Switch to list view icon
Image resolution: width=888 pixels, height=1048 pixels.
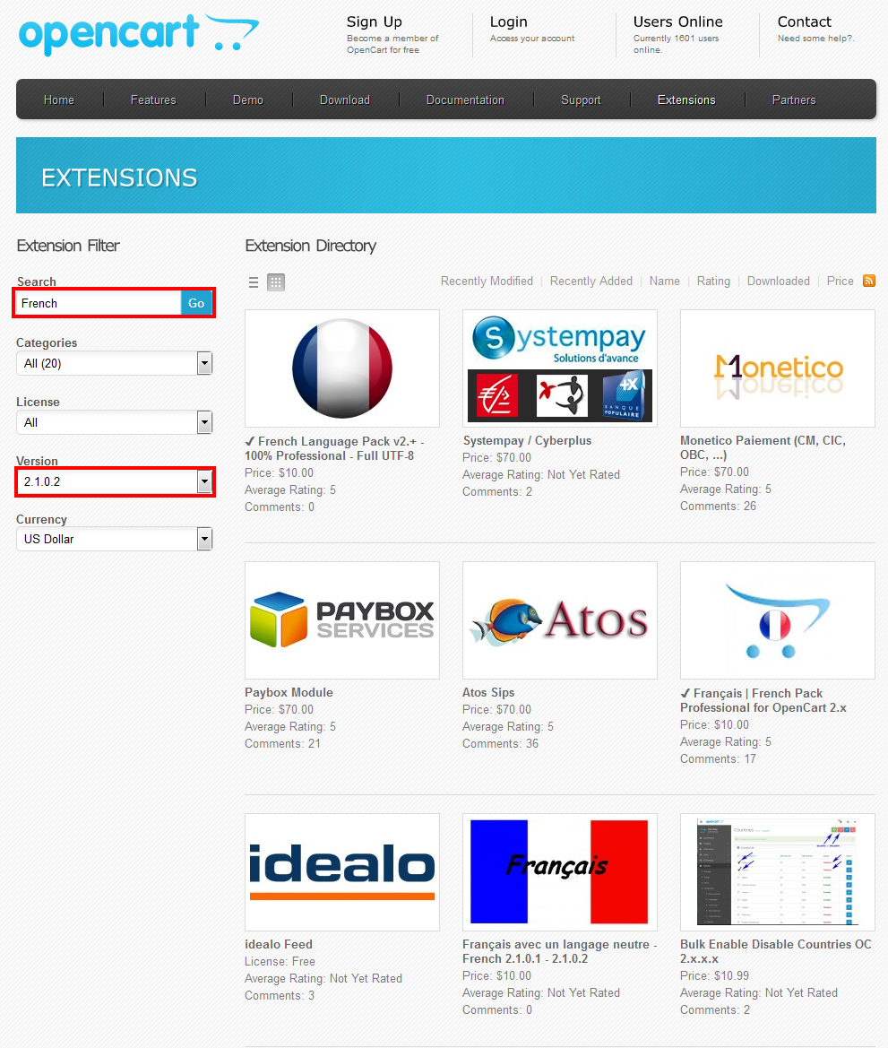[x=254, y=282]
